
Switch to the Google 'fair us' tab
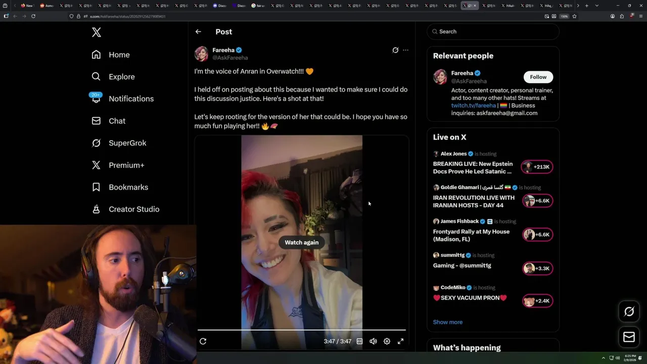point(258,6)
